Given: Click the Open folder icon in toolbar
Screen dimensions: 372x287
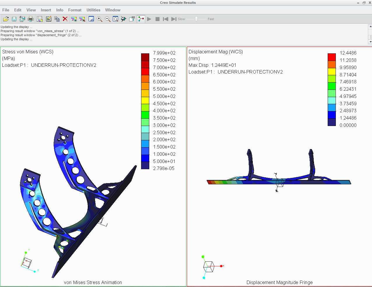Looking at the screenshot, I should click(x=6, y=19).
